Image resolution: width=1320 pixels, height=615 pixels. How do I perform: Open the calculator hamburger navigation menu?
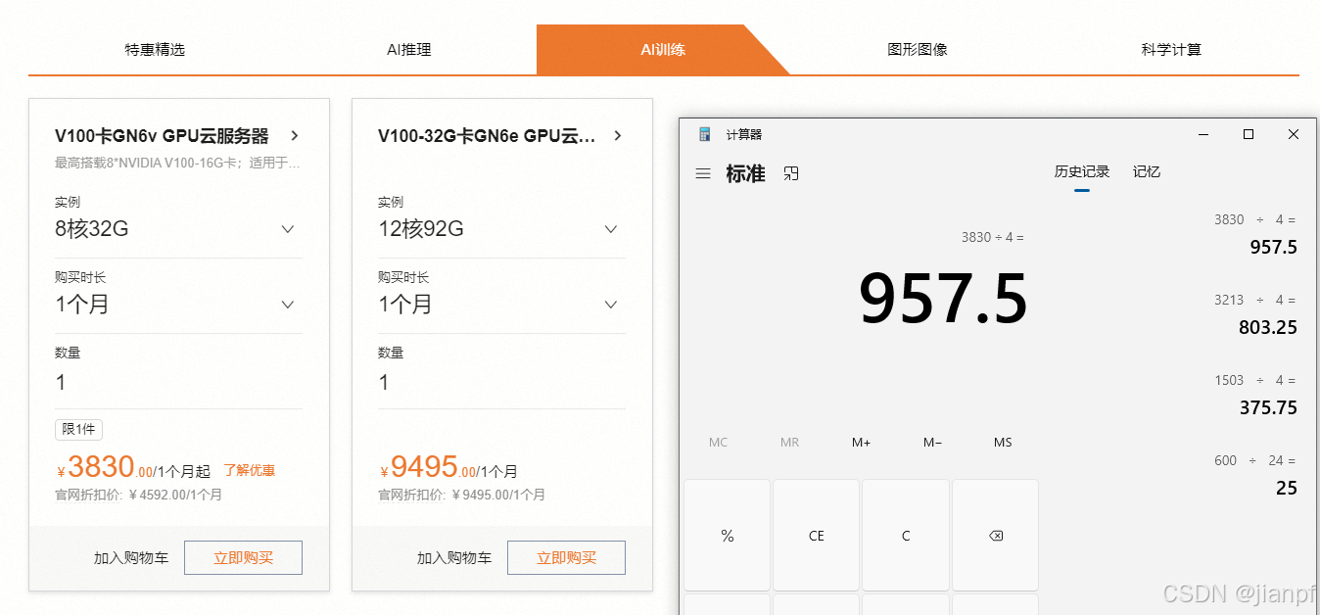(x=702, y=173)
